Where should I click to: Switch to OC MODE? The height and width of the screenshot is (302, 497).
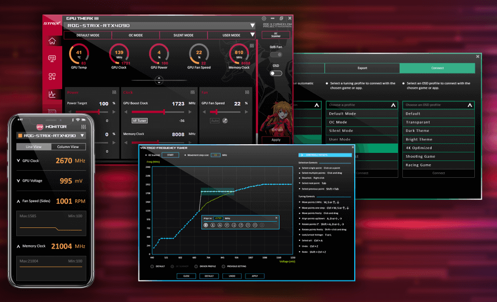pos(136,35)
